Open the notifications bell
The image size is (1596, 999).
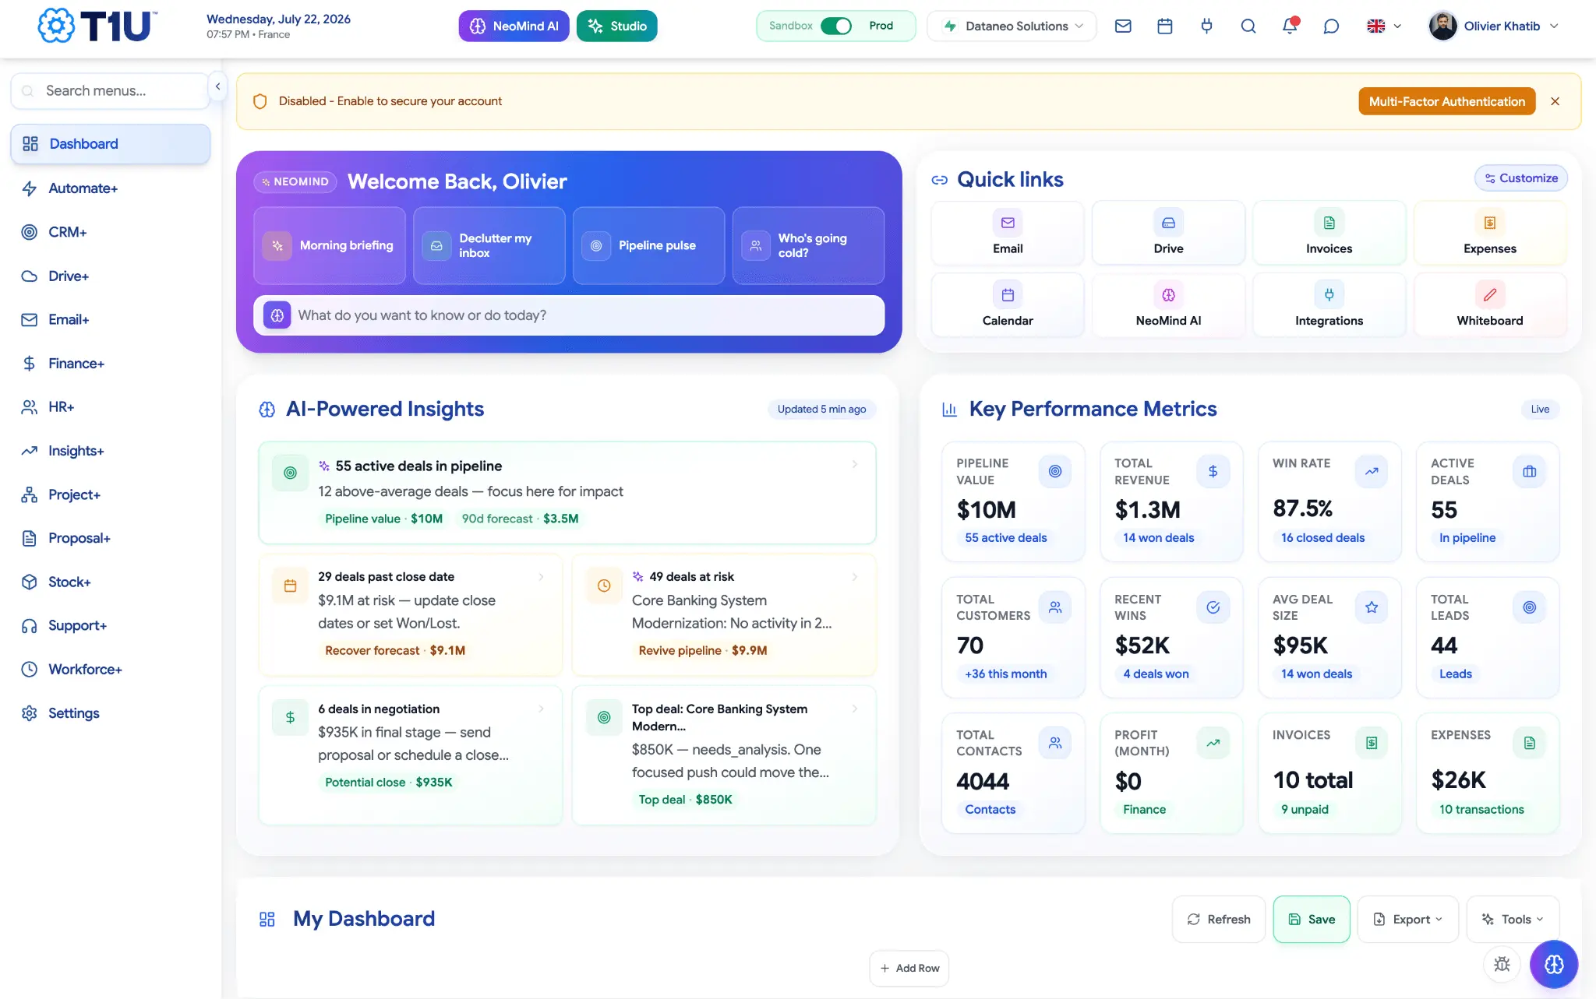pos(1290,26)
